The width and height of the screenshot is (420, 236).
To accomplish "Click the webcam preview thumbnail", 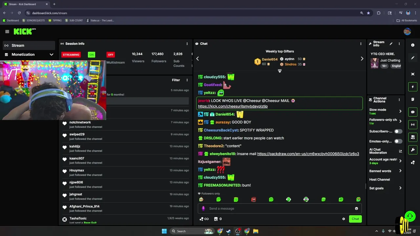I will [x=53, y=90].
